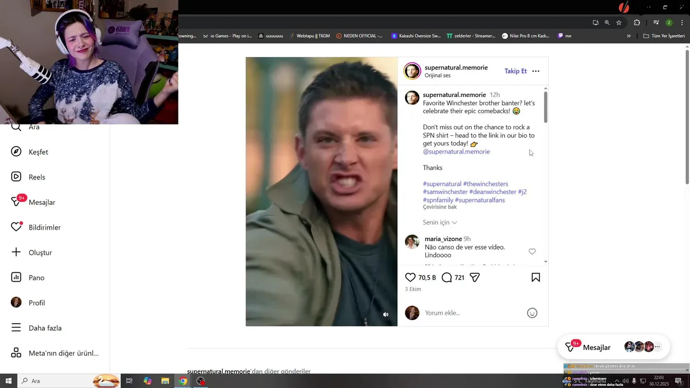
Task: Click the comments panel scrollbar
Action: tap(546, 107)
